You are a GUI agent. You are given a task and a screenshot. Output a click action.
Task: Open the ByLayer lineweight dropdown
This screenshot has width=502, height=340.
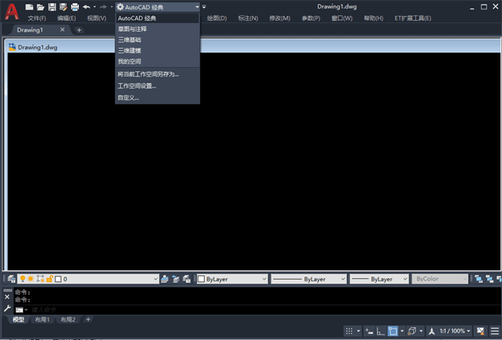[379, 279]
